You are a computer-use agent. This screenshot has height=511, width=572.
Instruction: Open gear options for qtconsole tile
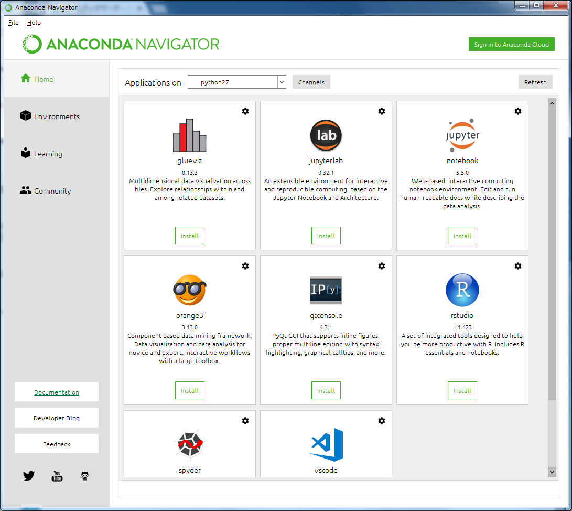[381, 266]
